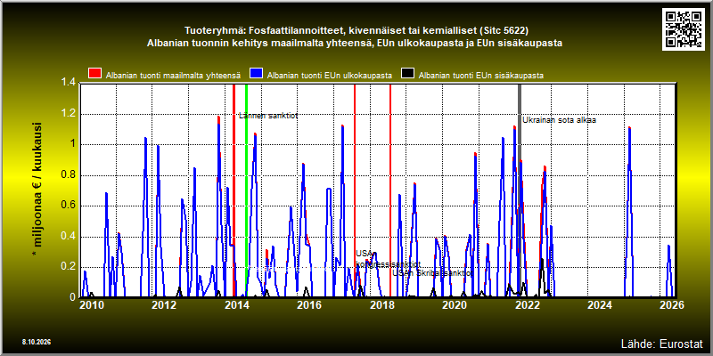The height and width of the screenshot is (356, 713).
Task: Click the x-axis label 2024
Action: pyautogui.click(x=600, y=305)
